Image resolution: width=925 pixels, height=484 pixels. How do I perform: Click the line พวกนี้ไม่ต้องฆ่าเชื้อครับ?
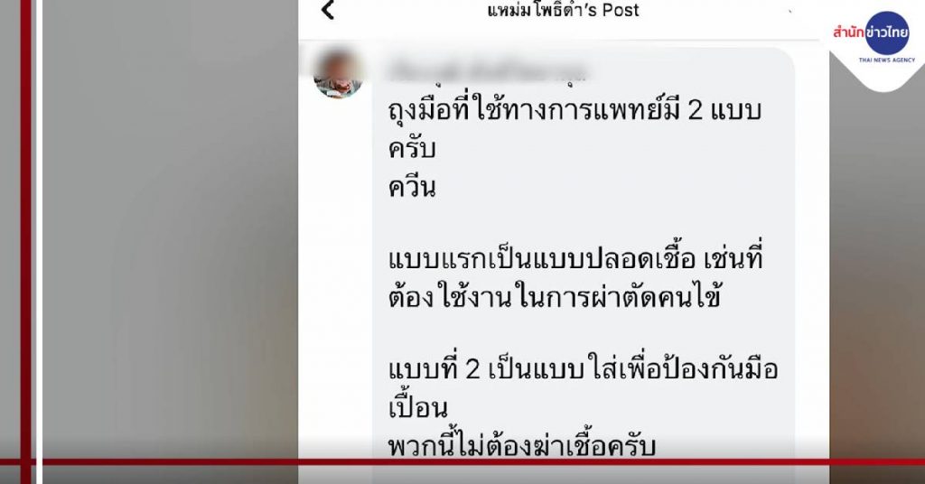(x=521, y=446)
